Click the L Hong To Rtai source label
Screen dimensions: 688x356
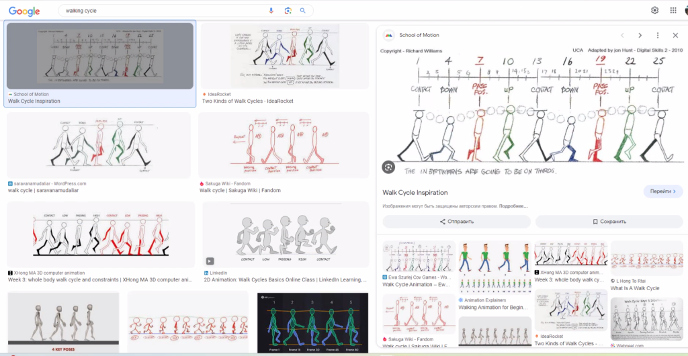point(632,281)
